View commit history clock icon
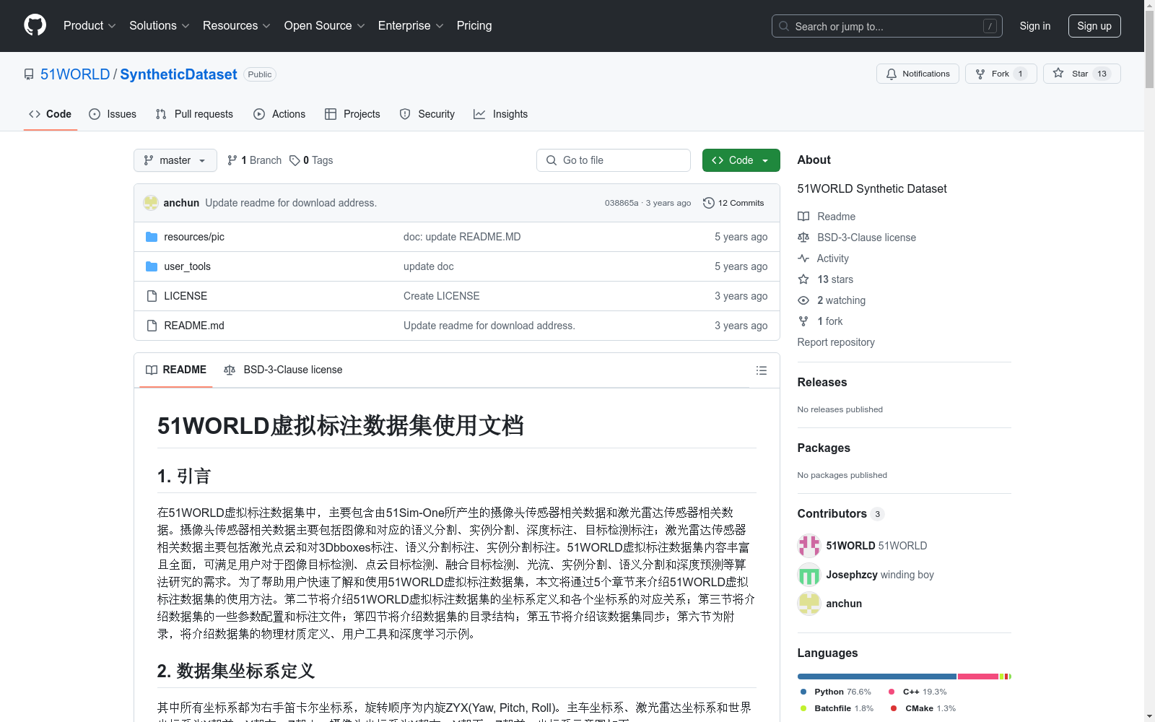This screenshot has width=1155, height=722. (x=709, y=203)
